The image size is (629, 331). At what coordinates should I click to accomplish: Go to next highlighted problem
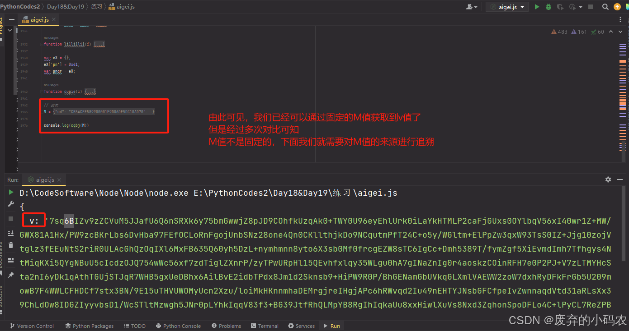click(620, 32)
